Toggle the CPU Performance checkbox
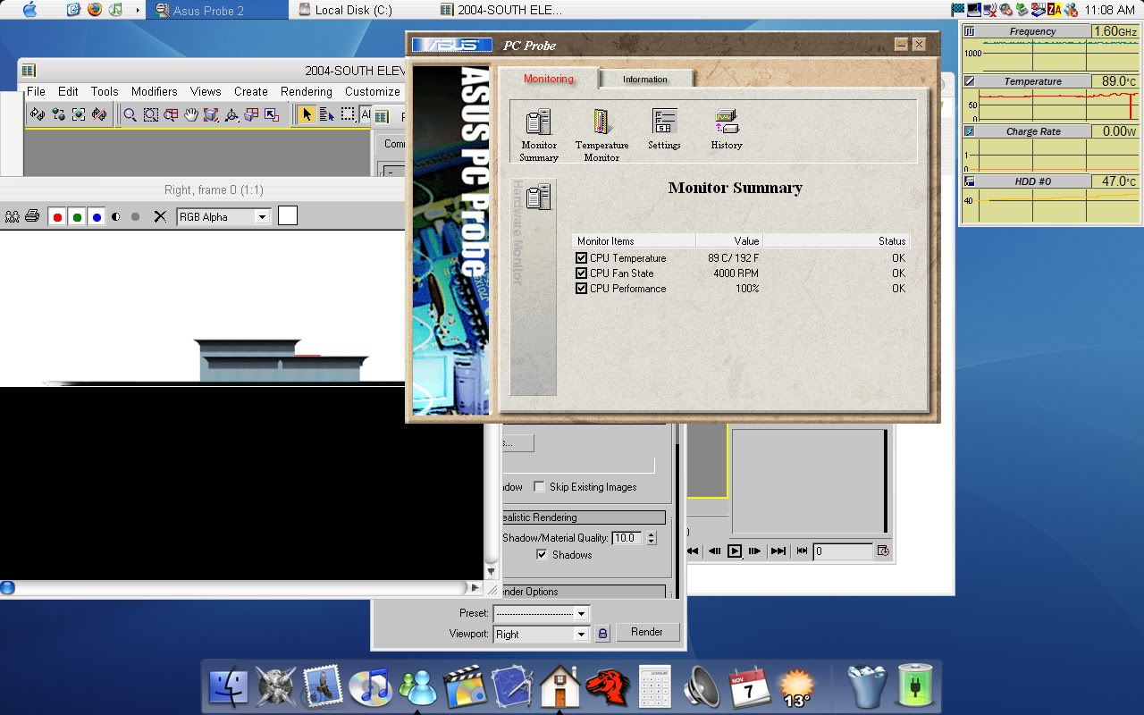 582,289
